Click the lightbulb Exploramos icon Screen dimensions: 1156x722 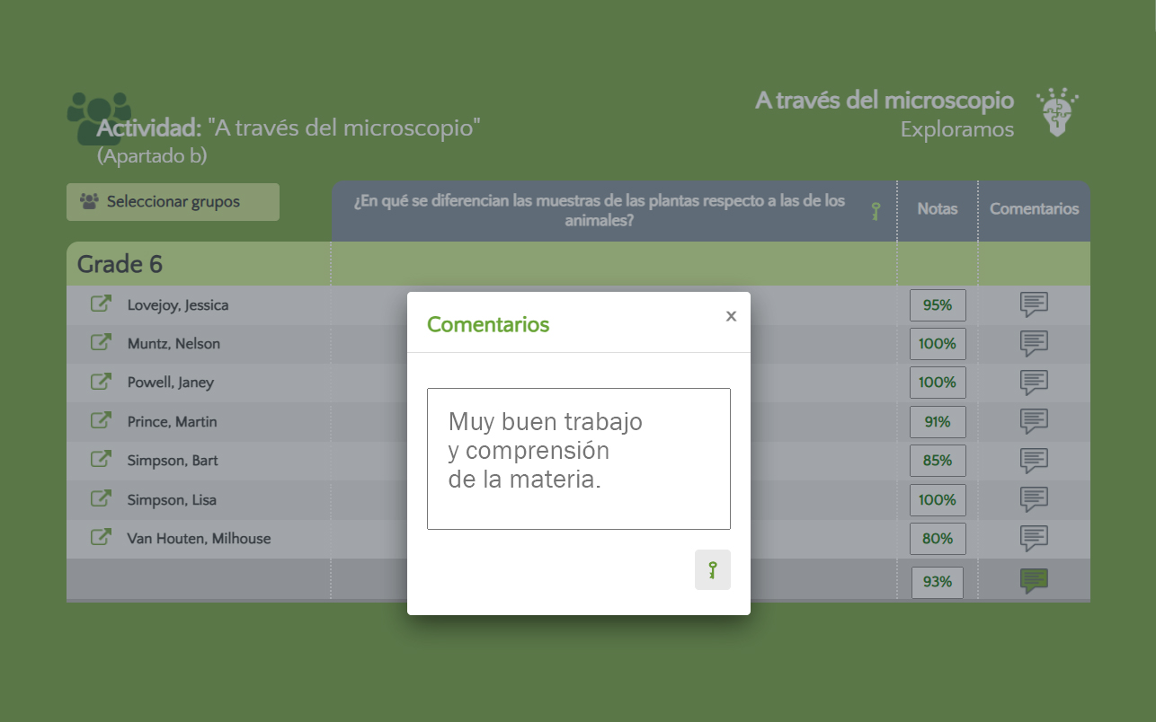(x=1056, y=113)
